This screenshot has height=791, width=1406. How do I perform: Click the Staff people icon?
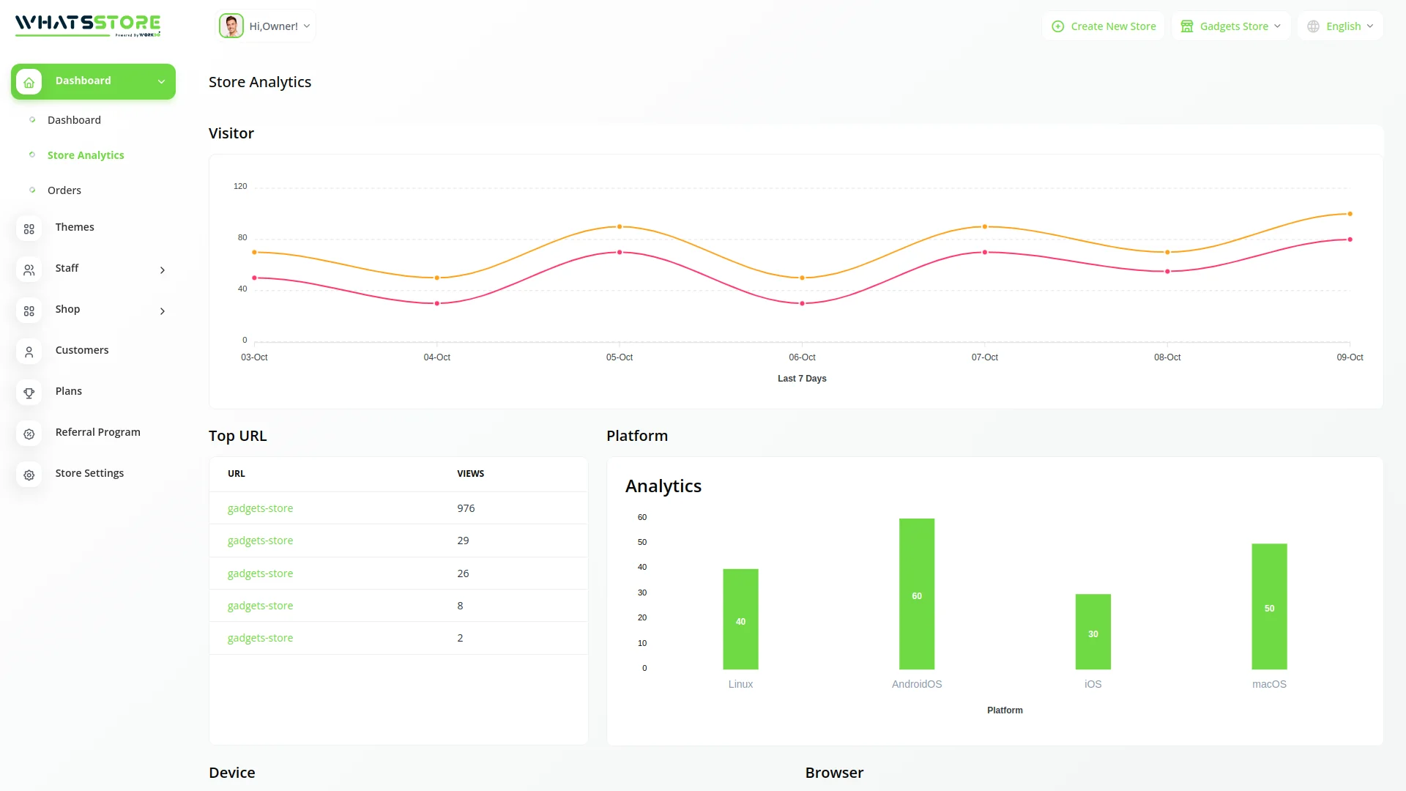(29, 270)
